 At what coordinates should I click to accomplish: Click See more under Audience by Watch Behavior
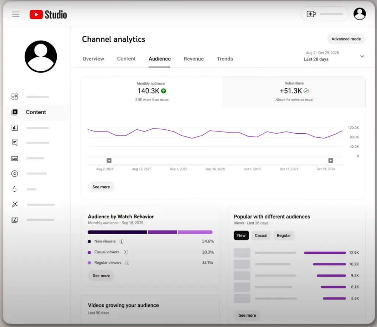pos(101,275)
